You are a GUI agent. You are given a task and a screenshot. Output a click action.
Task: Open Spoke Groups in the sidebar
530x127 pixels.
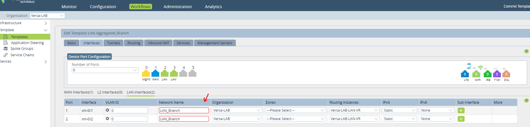(x=22, y=49)
